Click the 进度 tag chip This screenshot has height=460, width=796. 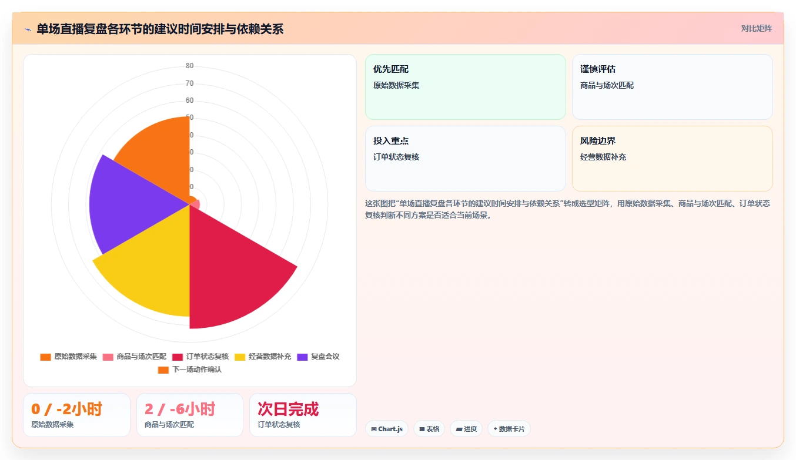click(x=466, y=429)
